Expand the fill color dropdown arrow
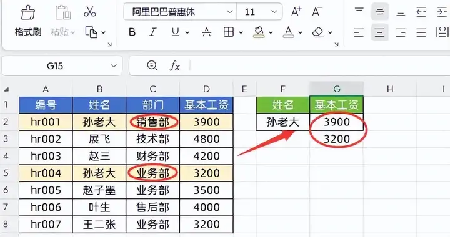This screenshot has width=450, height=237. coord(271,32)
